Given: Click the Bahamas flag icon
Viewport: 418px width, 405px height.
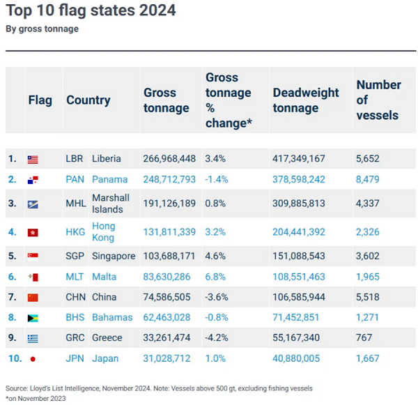Looking at the screenshot, I should point(33,318).
